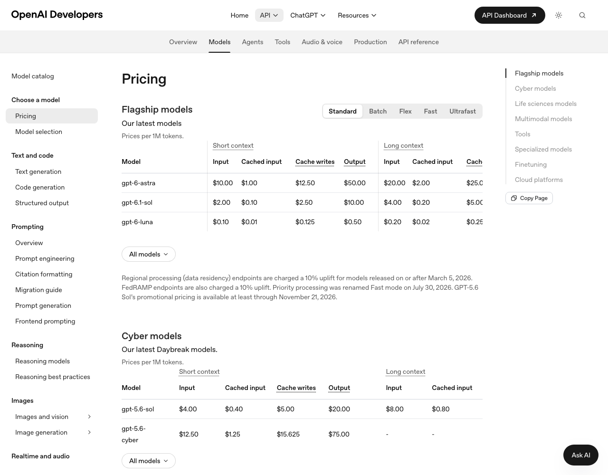
Task: Switch to Ultrafast pricing tier
Action: (463, 111)
